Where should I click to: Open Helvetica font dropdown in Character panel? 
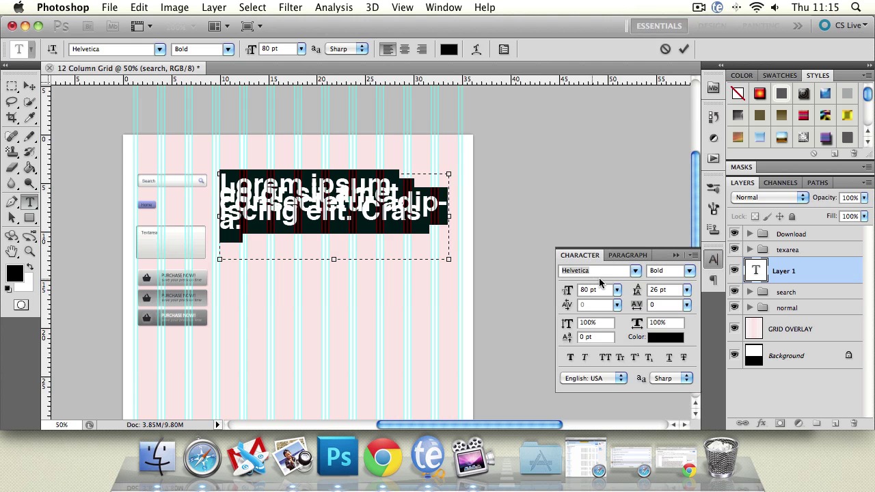(635, 271)
